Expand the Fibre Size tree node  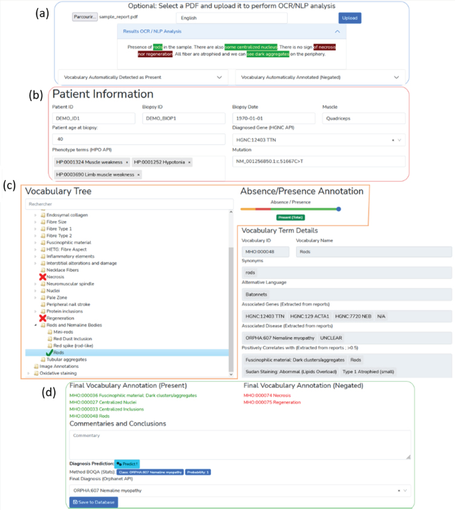[35, 222]
